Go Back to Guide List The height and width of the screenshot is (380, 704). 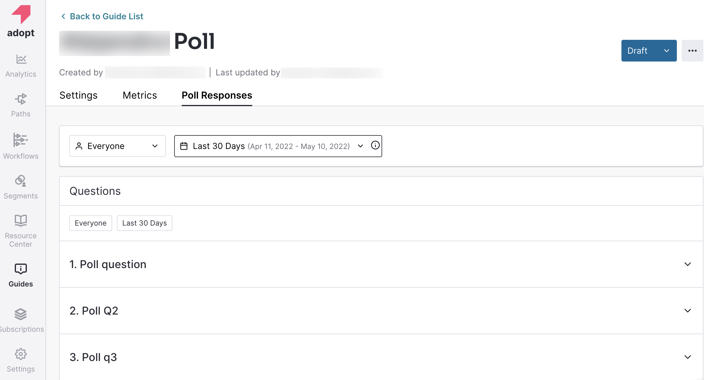tap(102, 16)
